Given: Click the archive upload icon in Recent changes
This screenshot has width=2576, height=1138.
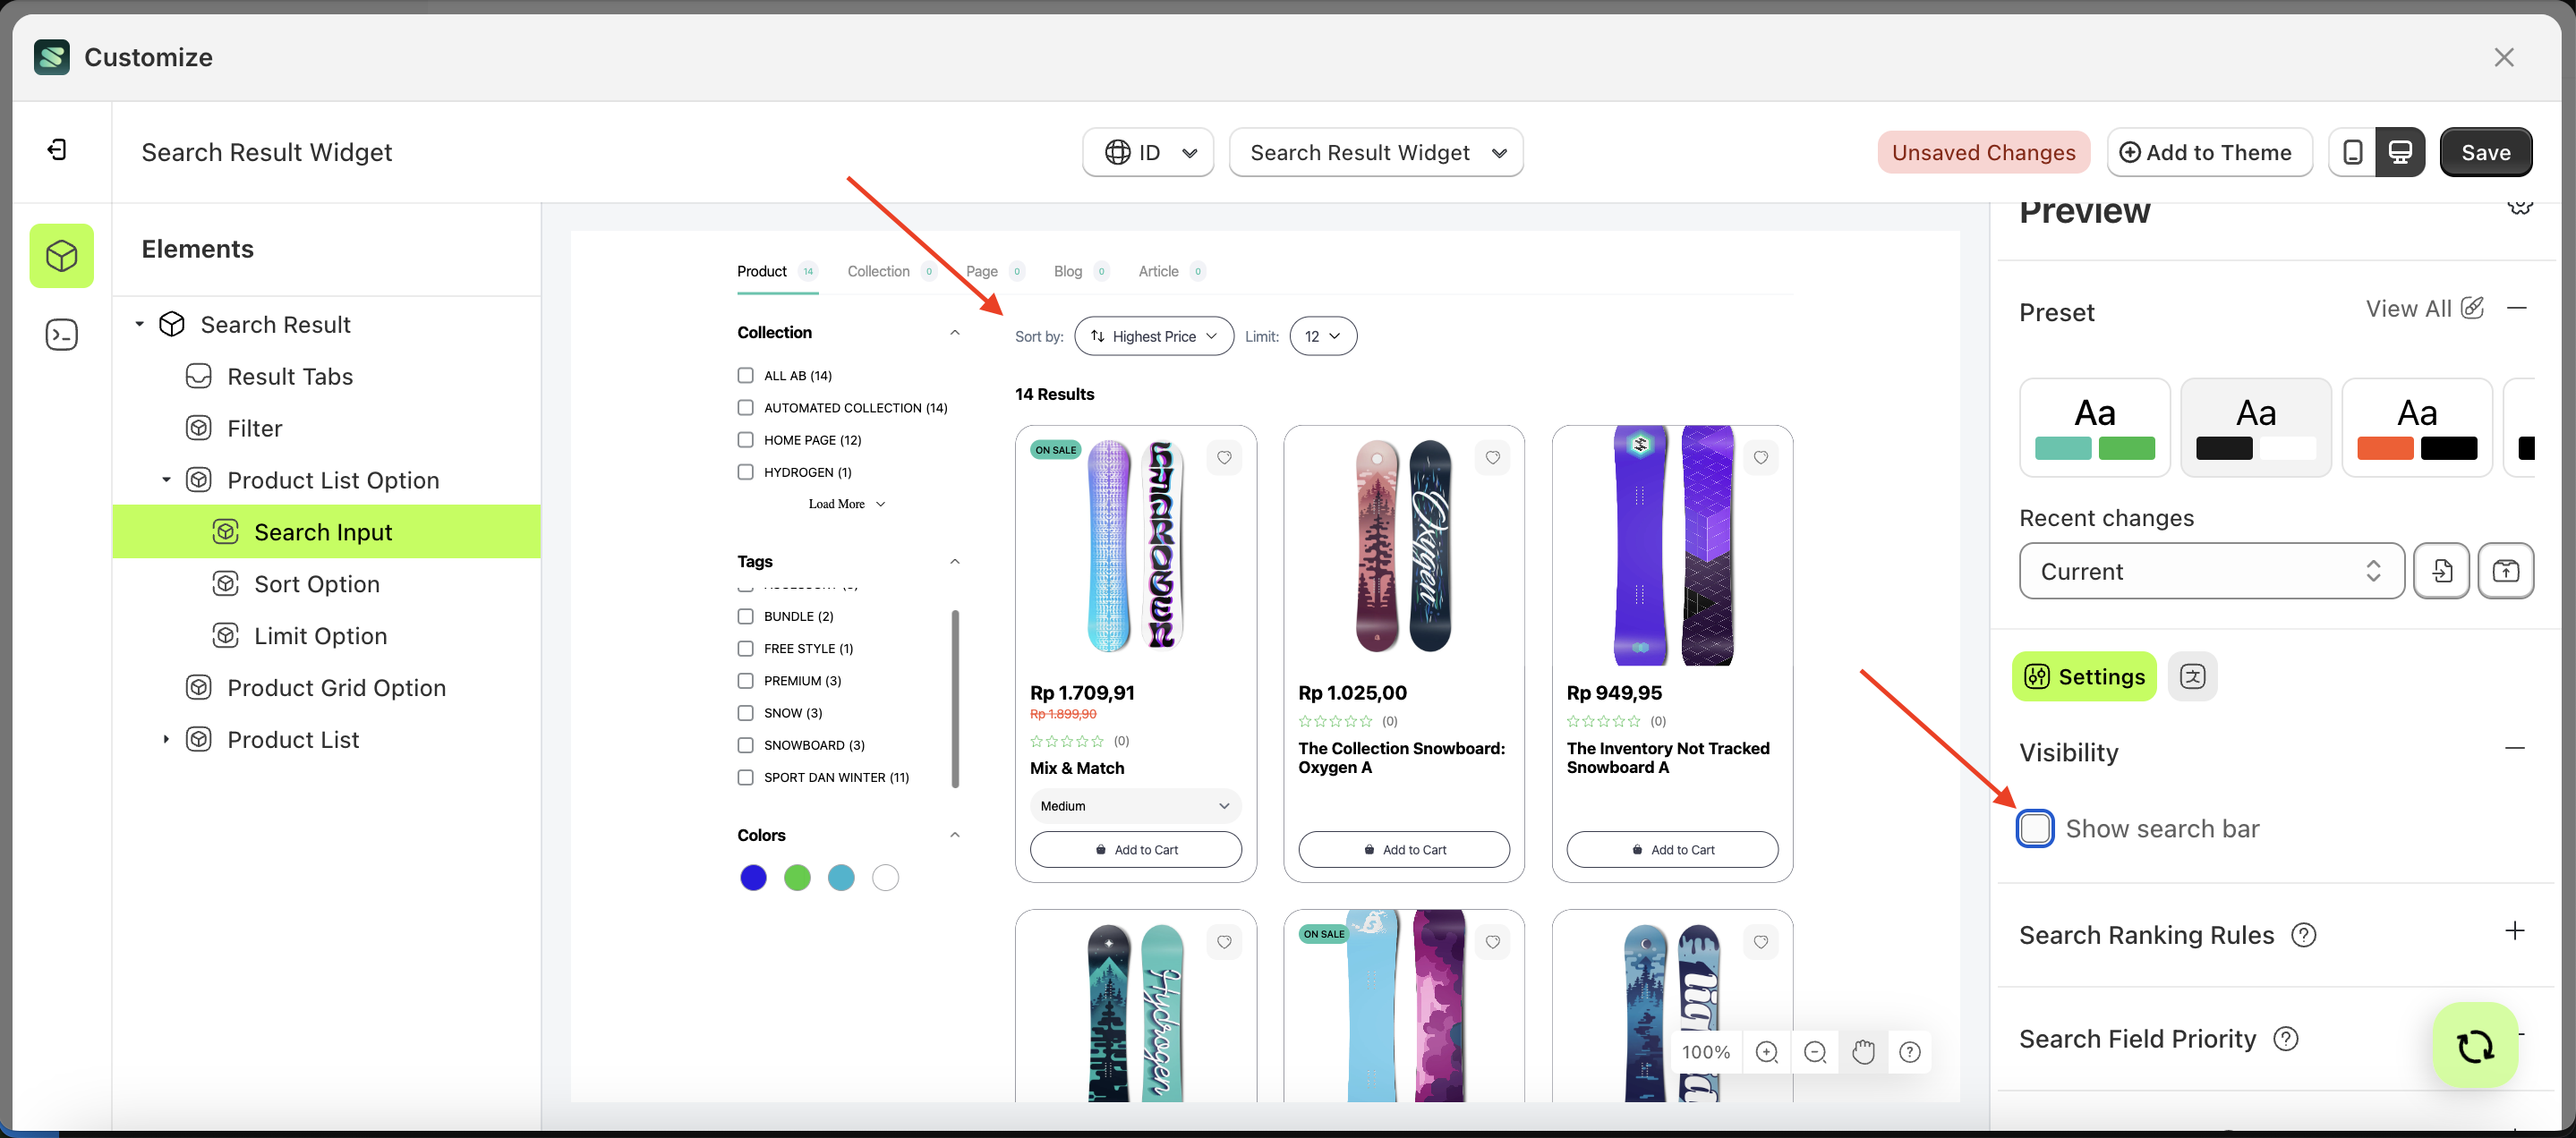Looking at the screenshot, I should point(2506,571).
